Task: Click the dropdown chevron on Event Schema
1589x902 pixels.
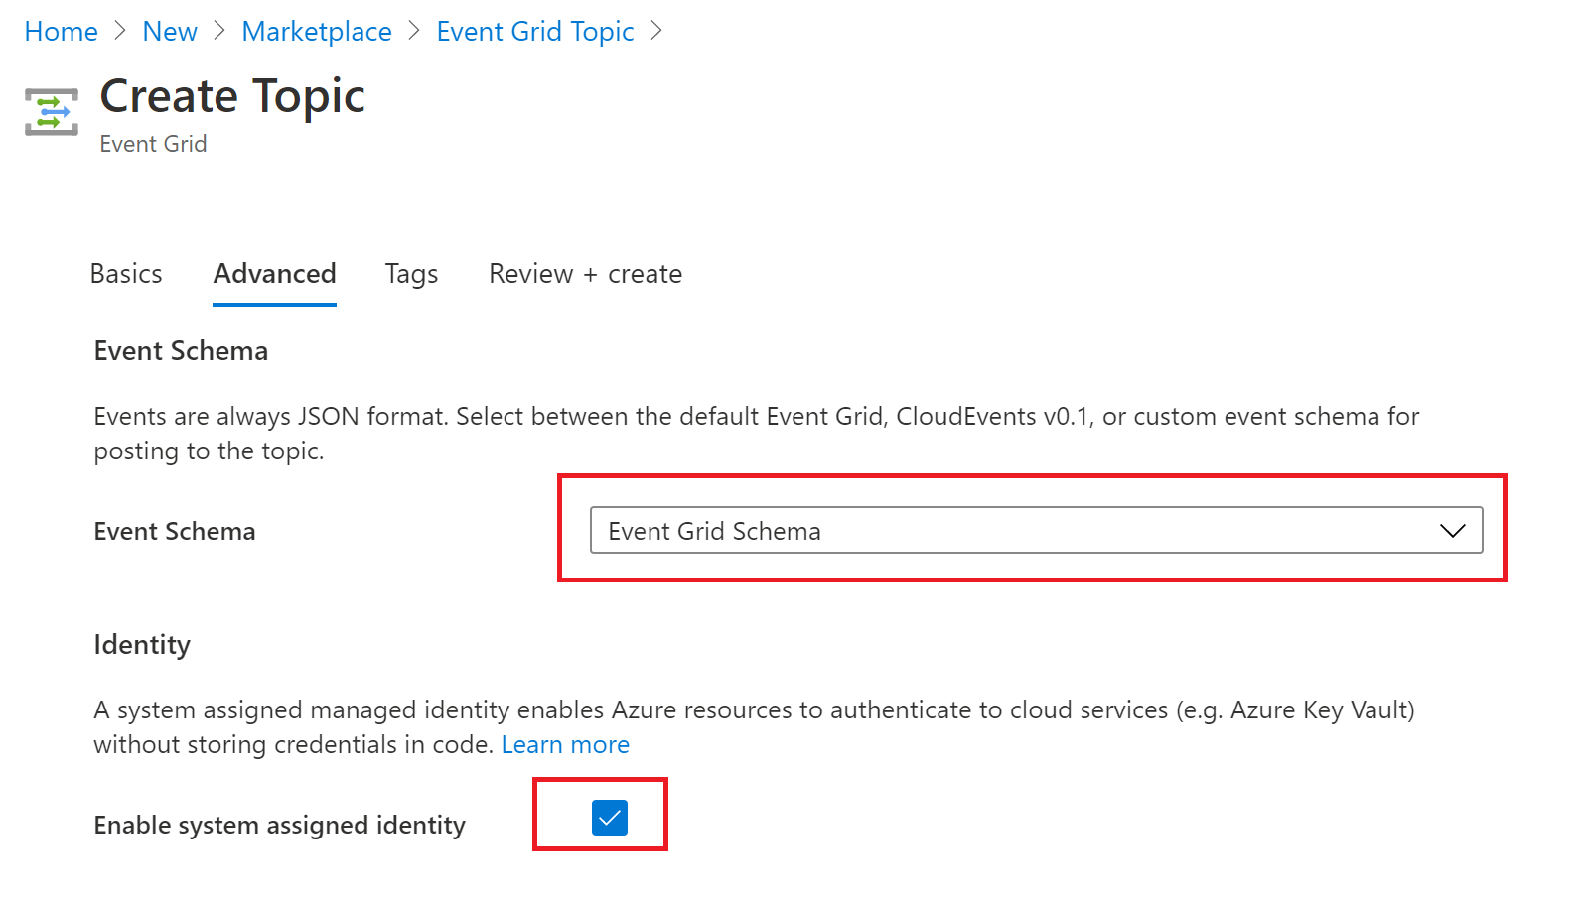Action: [1453, 531]
